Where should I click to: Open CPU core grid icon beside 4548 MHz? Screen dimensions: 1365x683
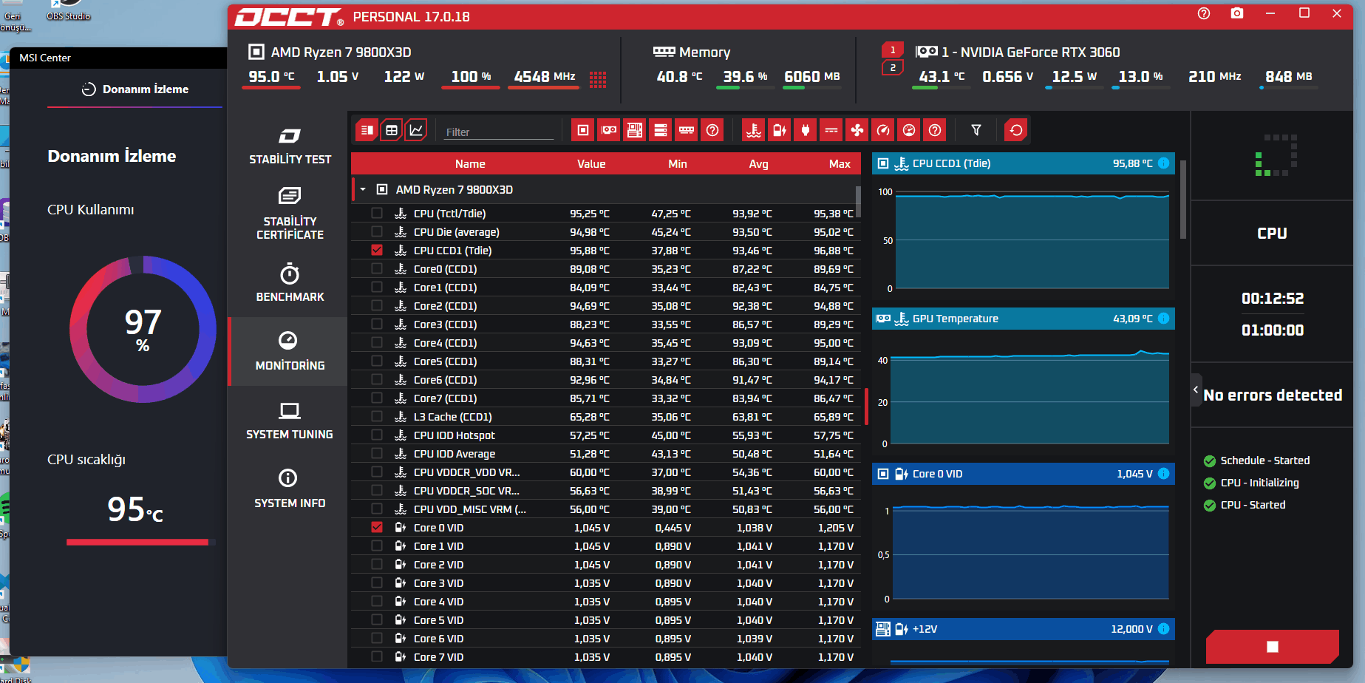pyautogui.click(x=598, y=79)
